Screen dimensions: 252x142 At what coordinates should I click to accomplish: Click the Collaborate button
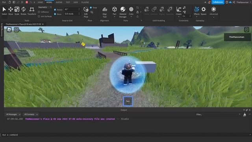[x=218, y=2]
